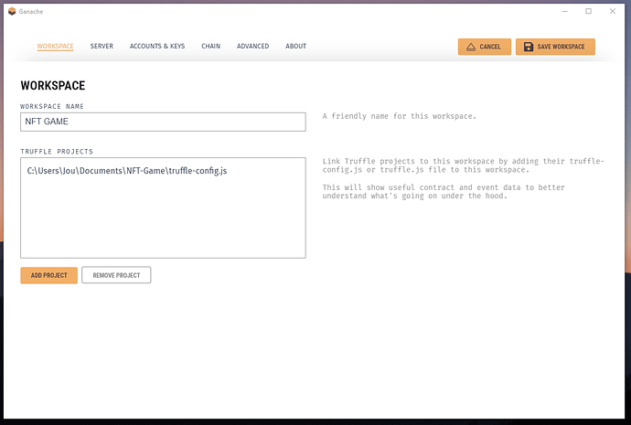
Task: Click 'A friendly name for this workspace' text
Action: tap(400, 116)
